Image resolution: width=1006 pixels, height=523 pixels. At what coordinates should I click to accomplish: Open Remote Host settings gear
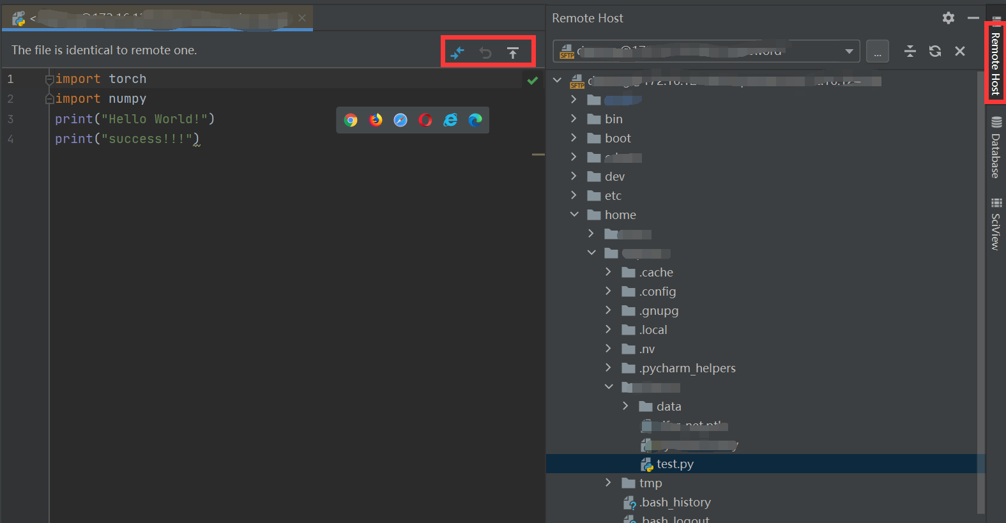pyautogui.click(x=949, y=18)
